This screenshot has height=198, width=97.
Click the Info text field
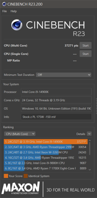[x=56, y=117]
